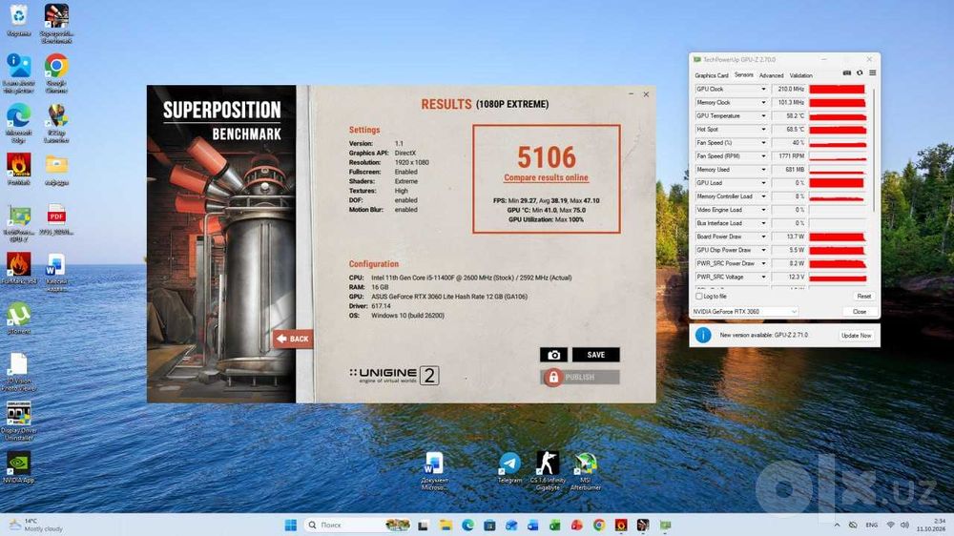The image size is (954, 536).
Task: Open the NVIDIA GeForce RTX 3060 device dropdown
Action: point(745,312)
